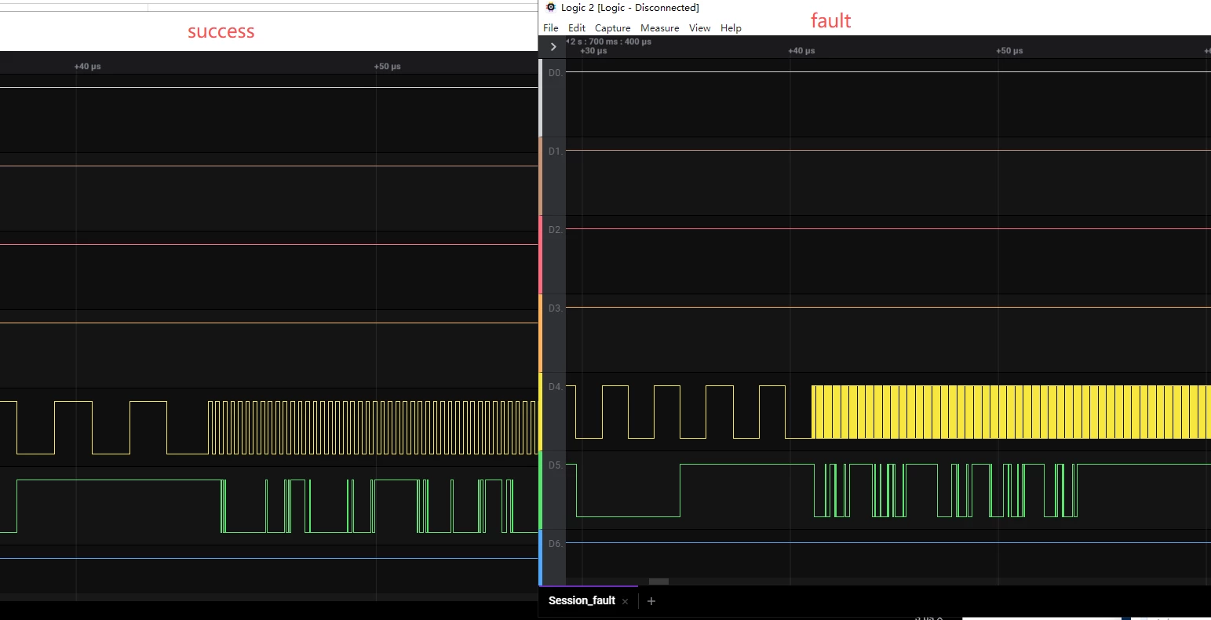Click the yellow color strip of channel D4
Viewport: 1211px width, 620px height.
click(541, 412)
